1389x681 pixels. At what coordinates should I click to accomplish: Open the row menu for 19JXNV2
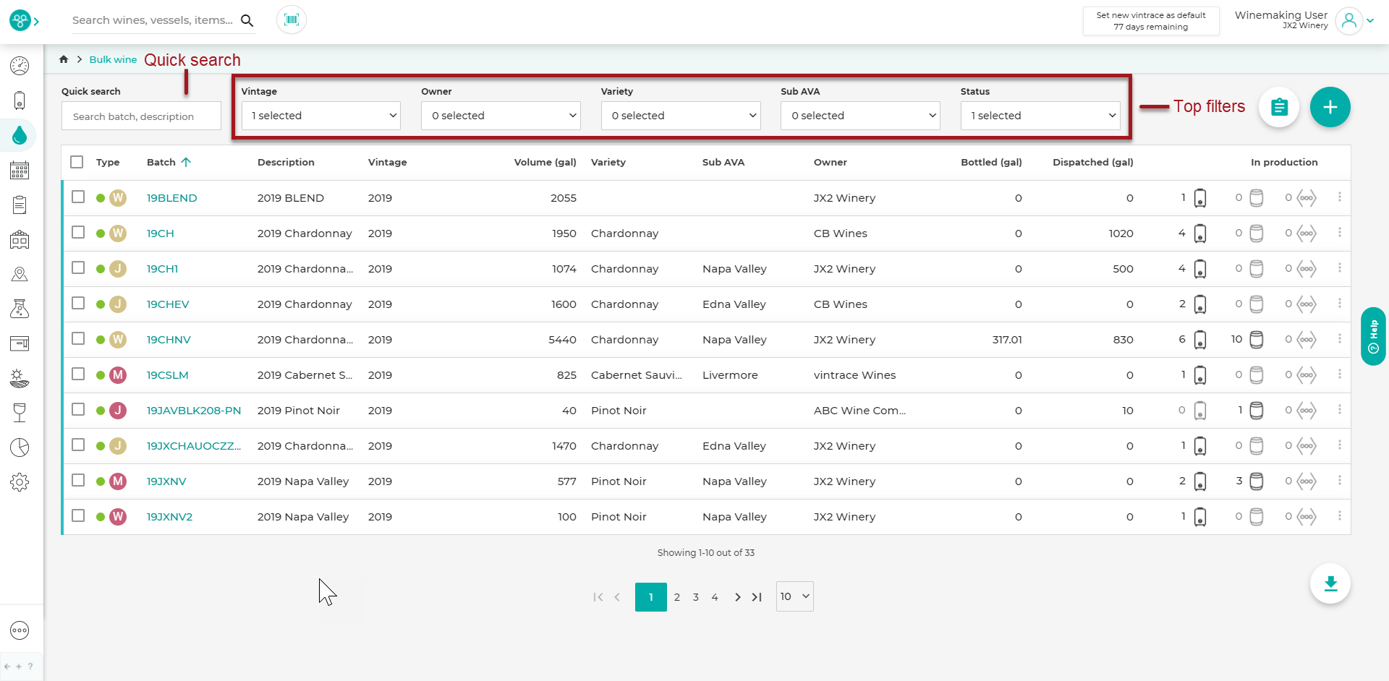tap(1339, 516)
